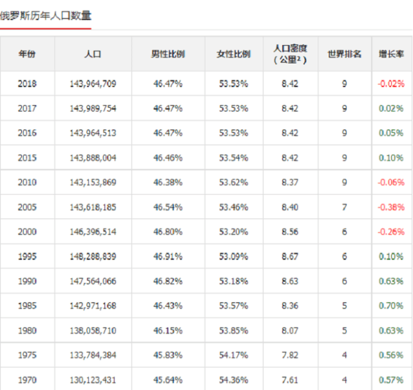Click population value 143,618,185
Screen dimensions: 413x390
point(93,207)
